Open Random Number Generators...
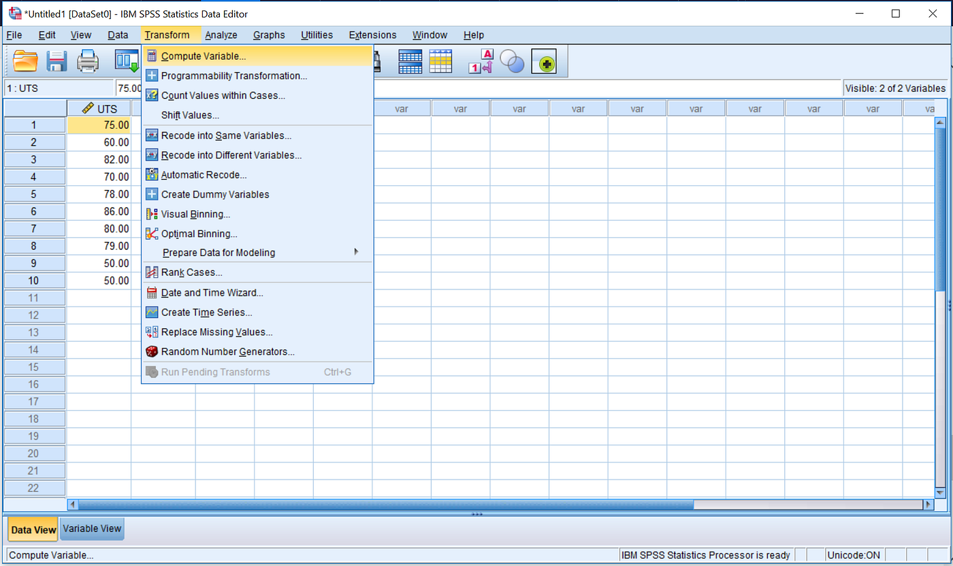 (257, 352)
